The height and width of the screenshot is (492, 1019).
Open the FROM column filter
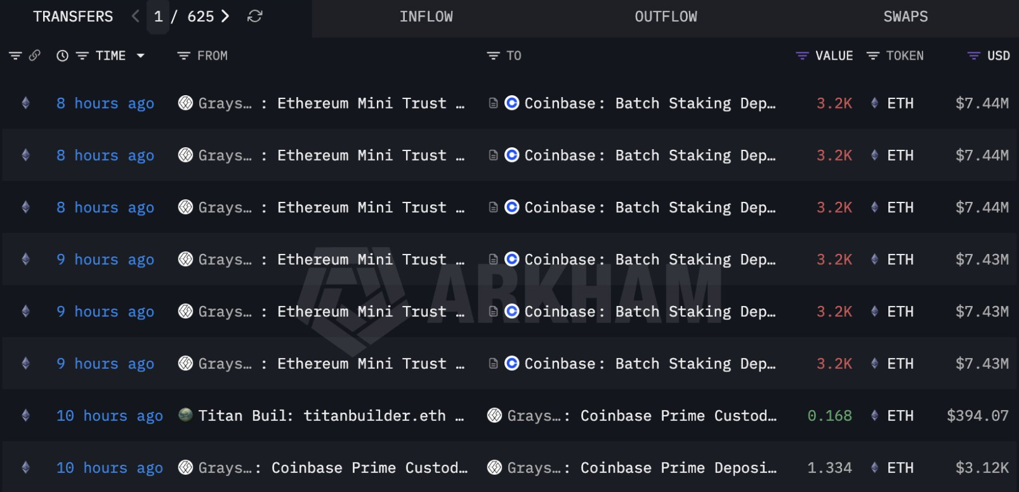point(184,56)
